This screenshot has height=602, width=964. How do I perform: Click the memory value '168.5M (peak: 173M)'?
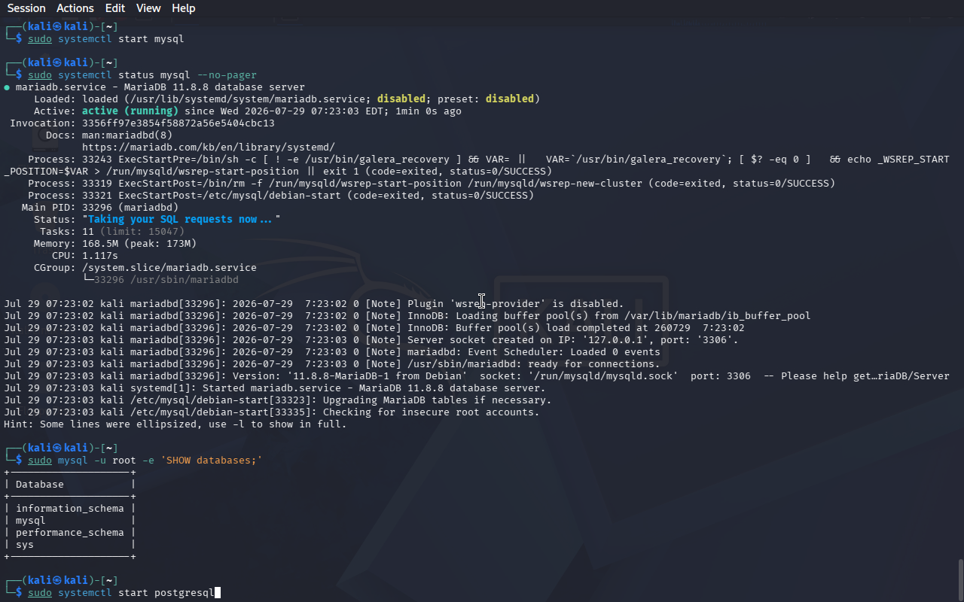pos(139,244)
